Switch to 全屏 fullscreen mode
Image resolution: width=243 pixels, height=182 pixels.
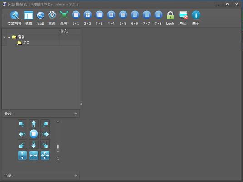[x=64, y=18]
